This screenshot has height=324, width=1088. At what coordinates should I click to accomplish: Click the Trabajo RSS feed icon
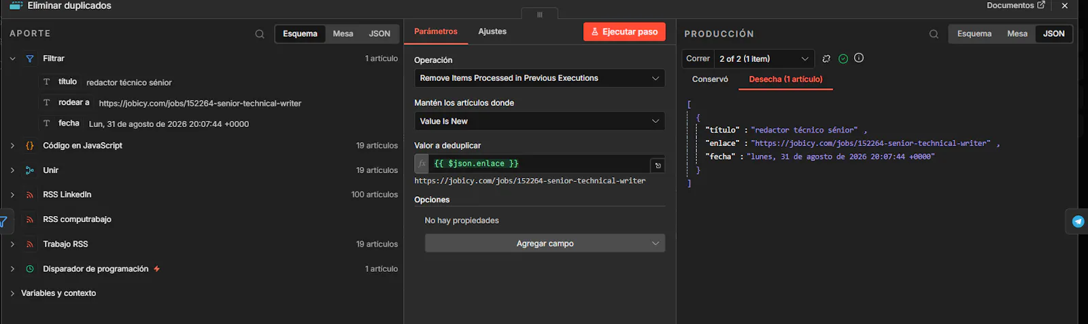[30, 245]
